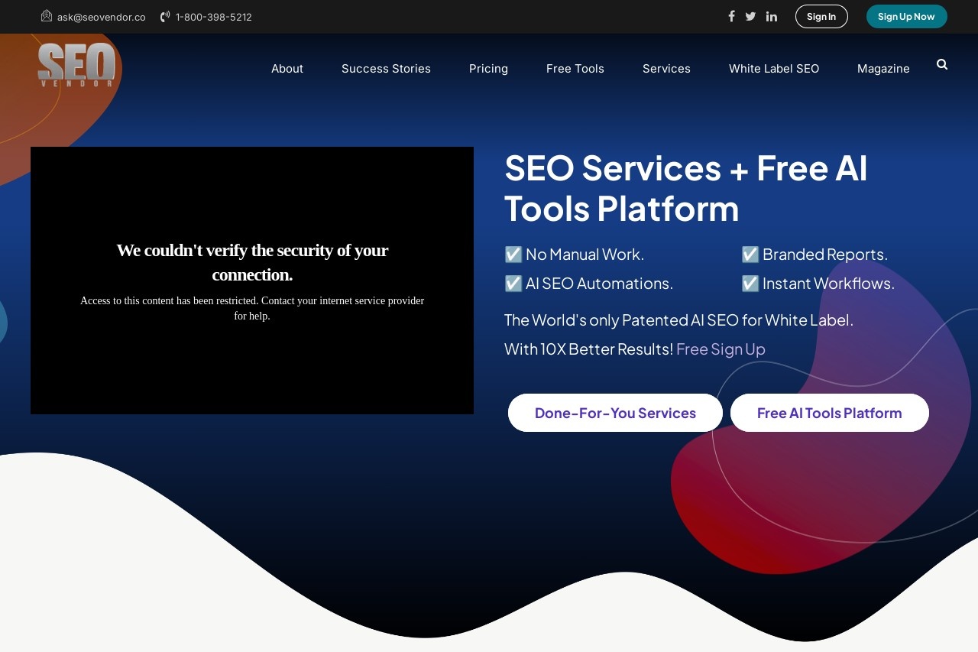Open the LinkedIn social icon

pyautogui.click(x=772, y=16)
